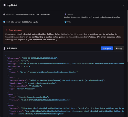The image size is (128, 117).
Task: Click the vertical scrollbar of the dialog
Action: [127, 36]
